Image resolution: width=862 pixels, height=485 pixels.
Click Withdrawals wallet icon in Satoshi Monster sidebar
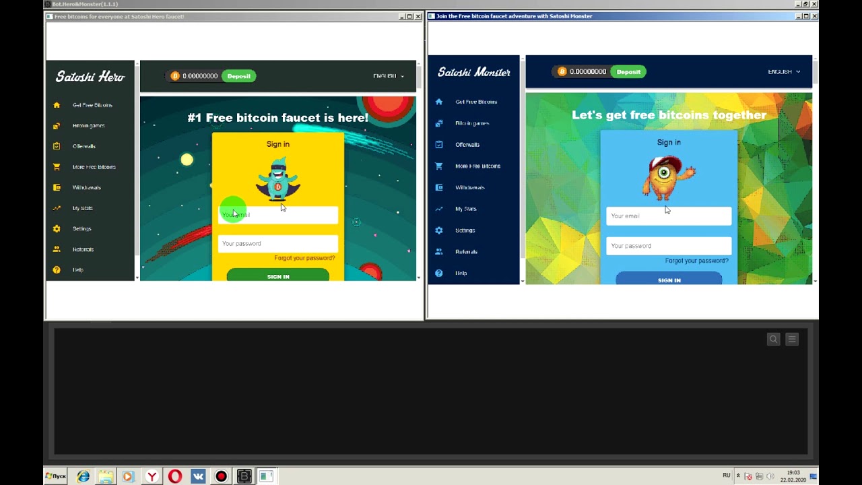pos(439,187)
